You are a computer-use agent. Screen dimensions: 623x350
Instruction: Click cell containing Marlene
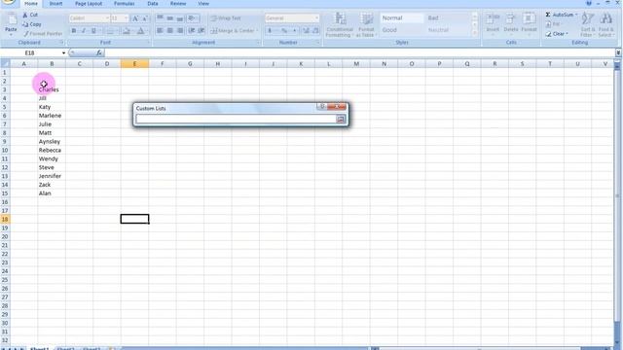[52, 116]
